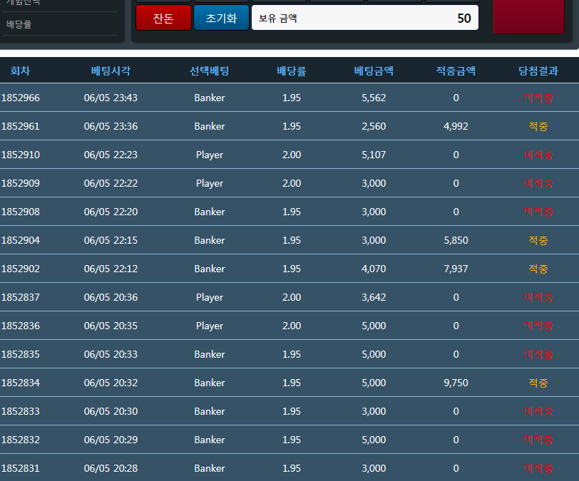Click winning amount 5,850

tap(456, 240)
